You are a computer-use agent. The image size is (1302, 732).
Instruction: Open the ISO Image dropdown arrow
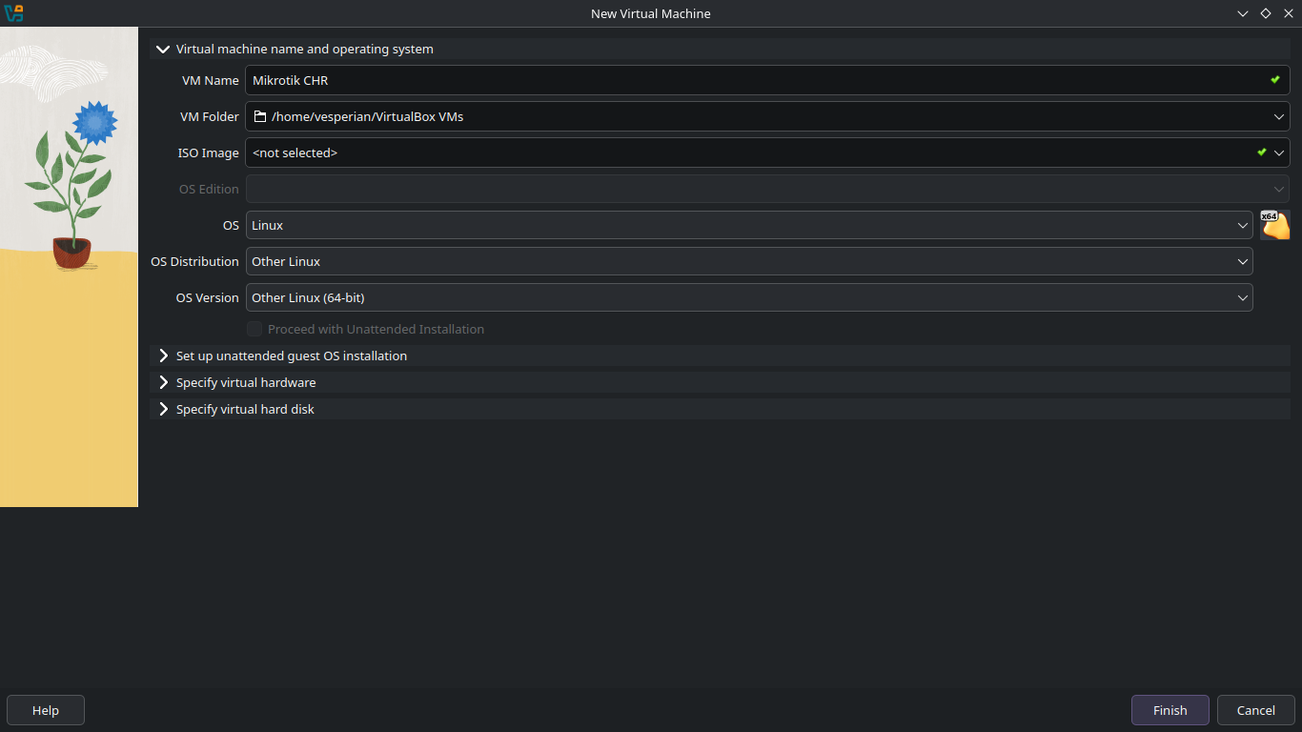click(x=1279, y=152)
